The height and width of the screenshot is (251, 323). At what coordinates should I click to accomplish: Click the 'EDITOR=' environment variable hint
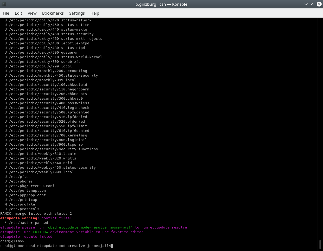[x=40, y=232]
